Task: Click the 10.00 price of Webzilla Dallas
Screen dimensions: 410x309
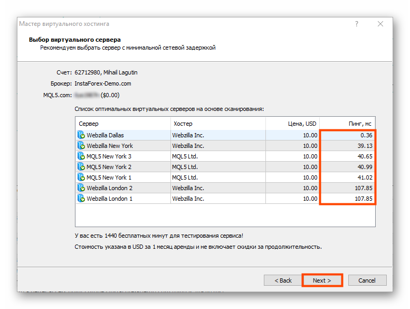Action: (x=310, y=135)
